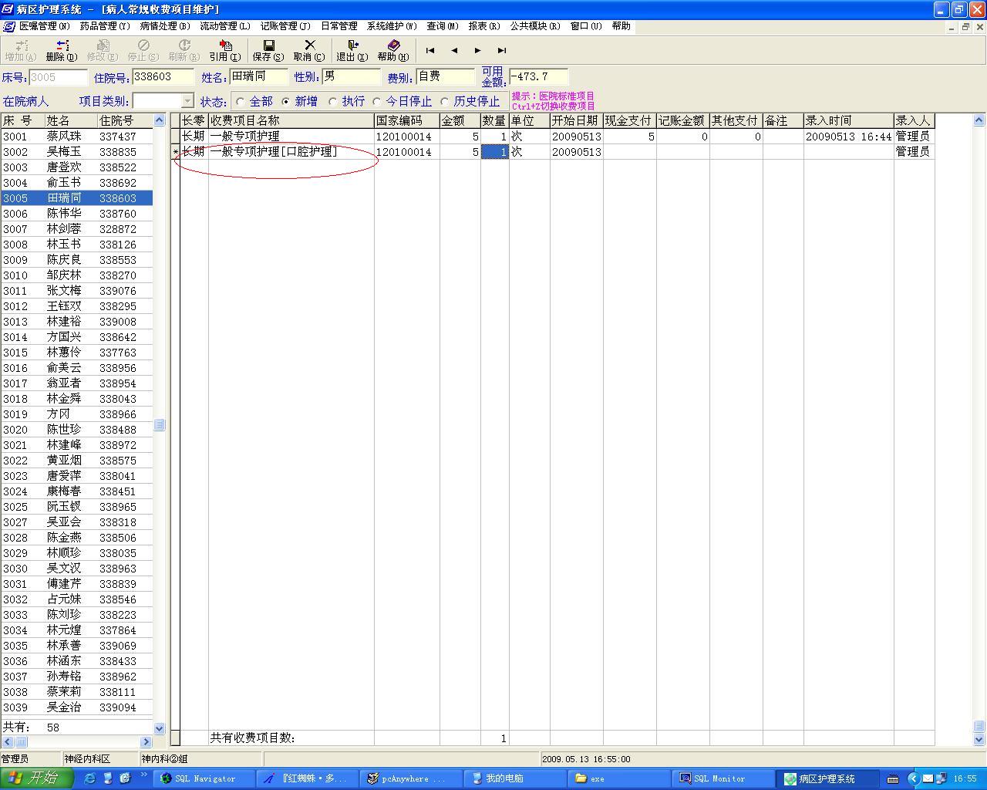
Task: Open the 药品管理(Y) menu
Action: tap(105, 26)
